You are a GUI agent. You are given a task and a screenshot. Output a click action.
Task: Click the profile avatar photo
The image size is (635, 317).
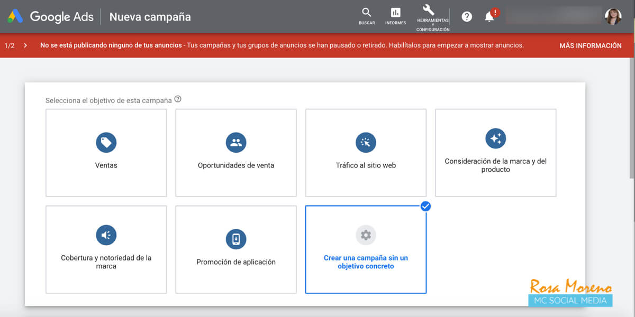(x=613, y=16)
